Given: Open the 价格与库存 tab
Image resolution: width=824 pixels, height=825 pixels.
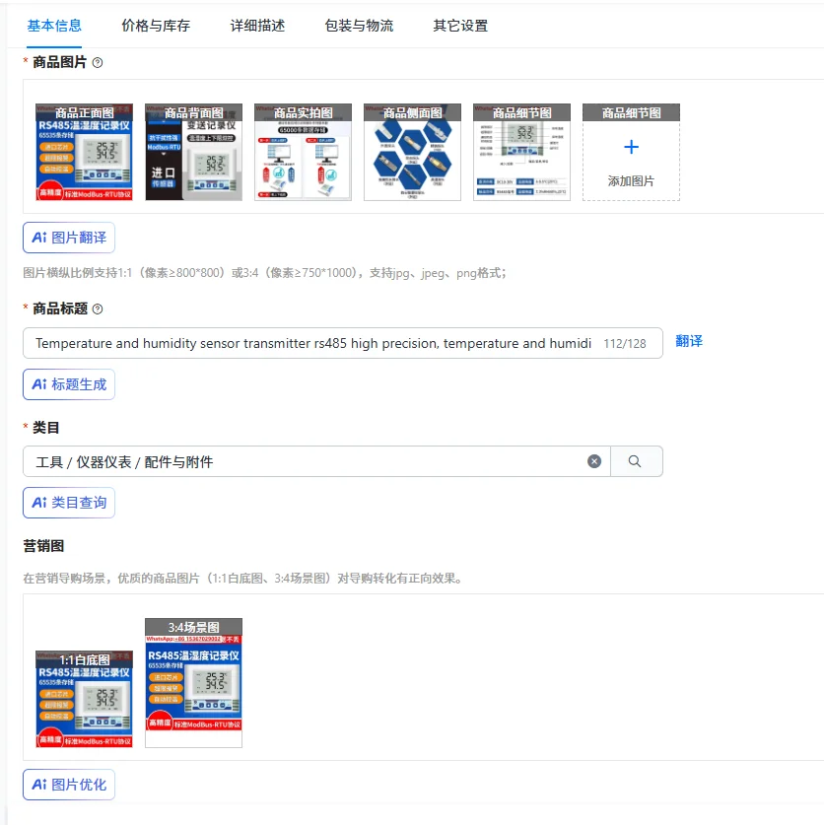Looking at the screenshot, I should [156, 26].
